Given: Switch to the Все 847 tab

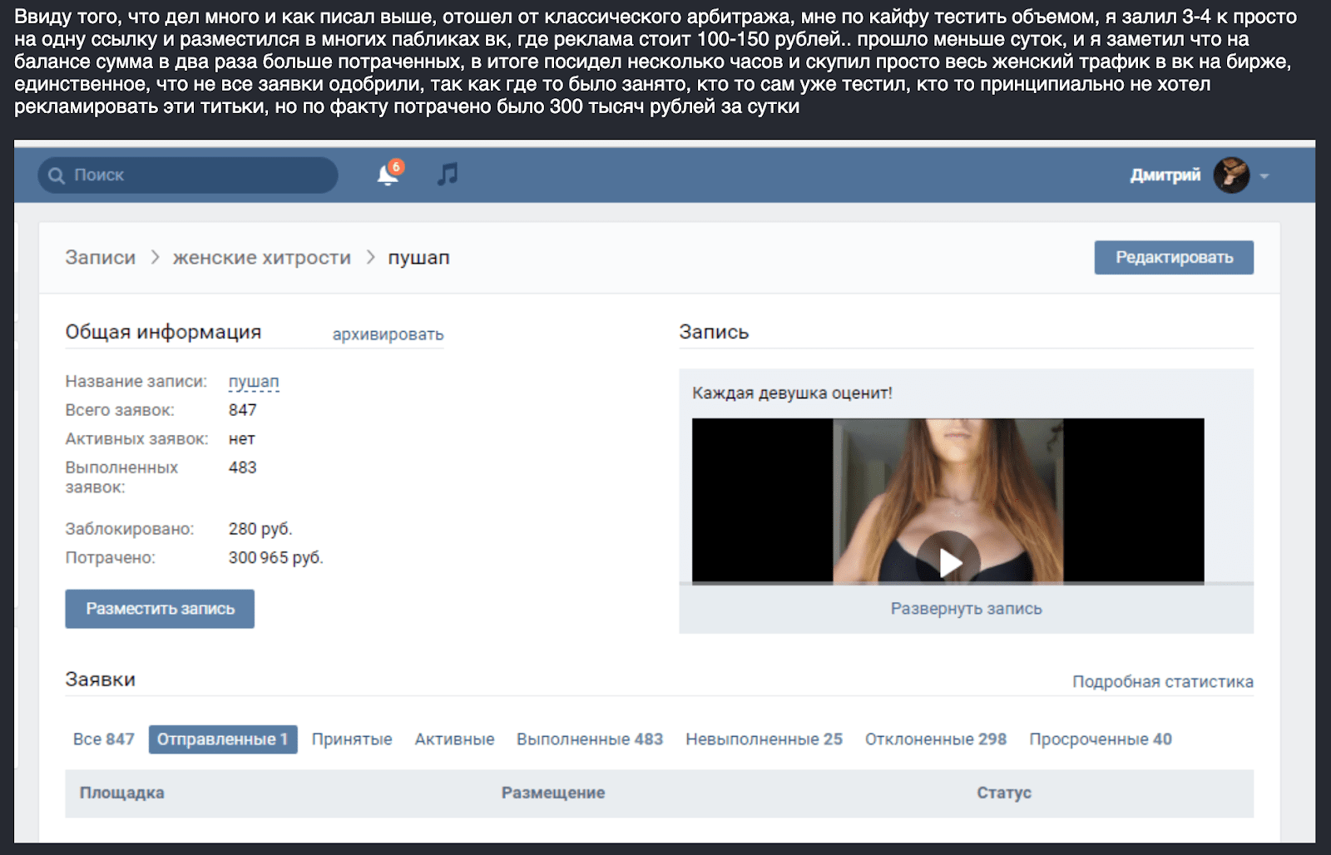Looking at the screenshot, I should pyautogui.click(x=103, y=739).
